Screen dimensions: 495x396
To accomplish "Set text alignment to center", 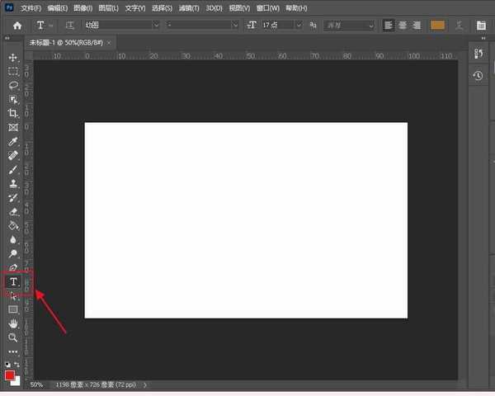I will [x=403, y=26].
